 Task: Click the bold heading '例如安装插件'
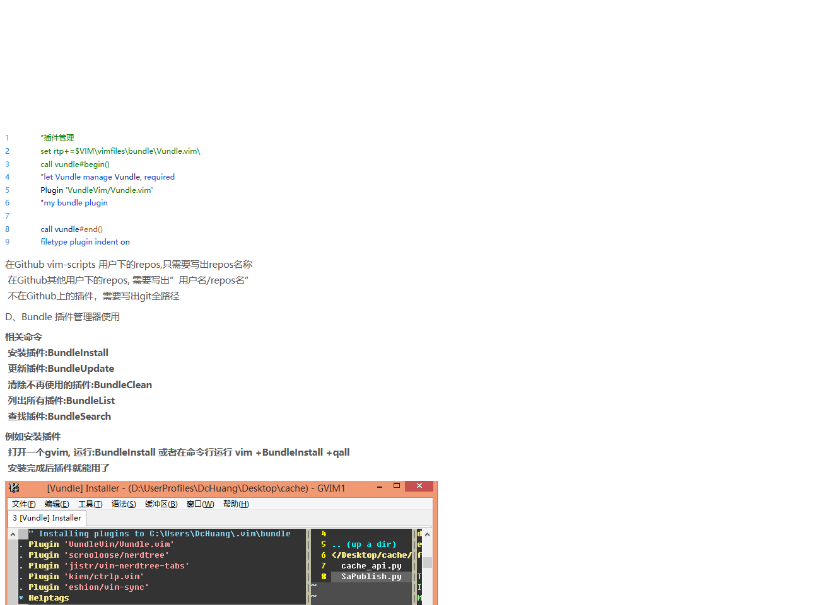(33, 437)
